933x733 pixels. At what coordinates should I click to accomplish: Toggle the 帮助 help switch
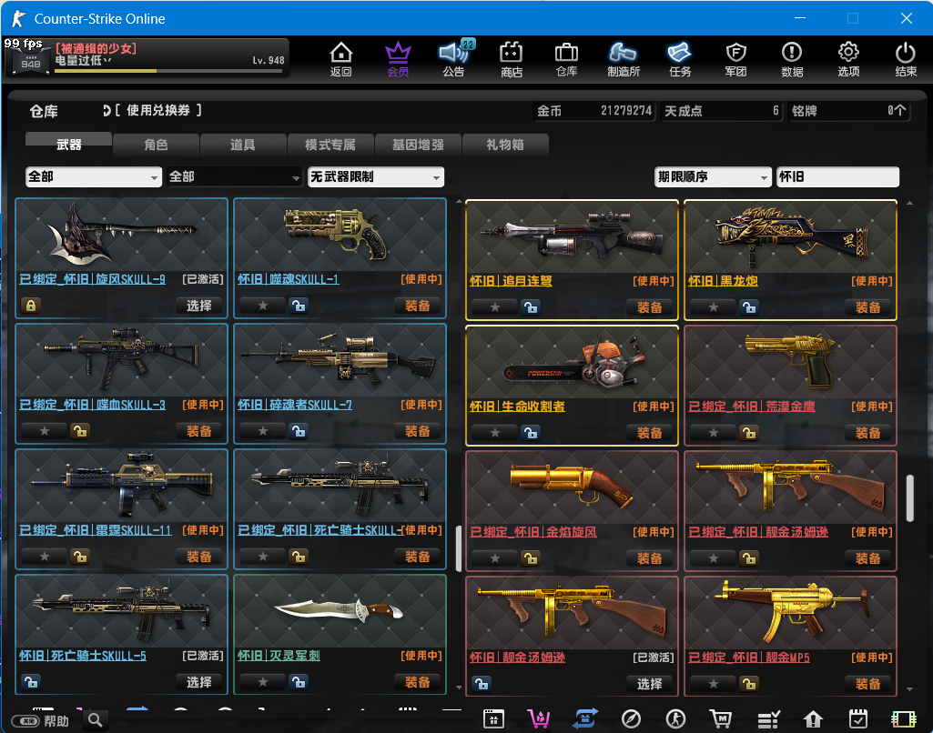click(26, 721)
